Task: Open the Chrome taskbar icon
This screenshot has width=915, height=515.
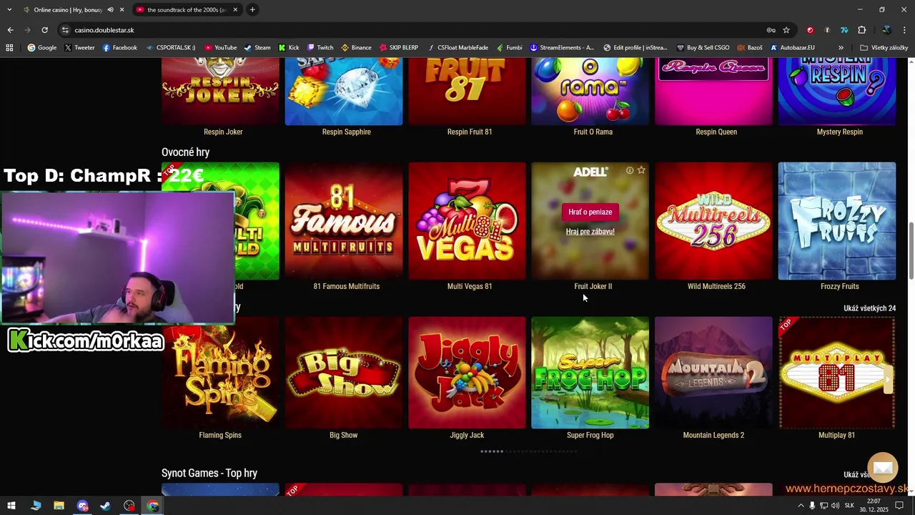Action: click(153, 506)
